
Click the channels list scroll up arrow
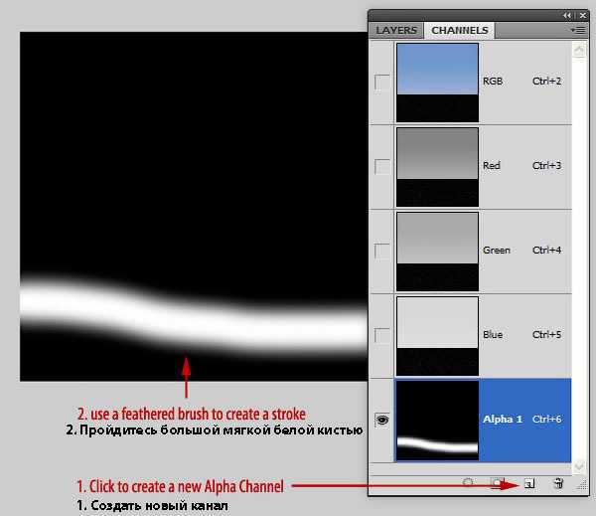(x=579, y=50)
